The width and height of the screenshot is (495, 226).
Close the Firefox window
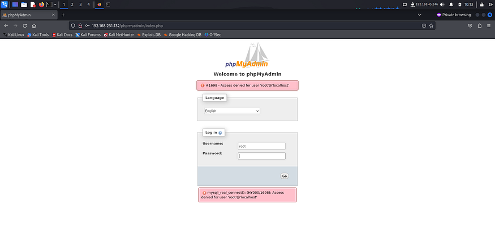click(x=490, y=15)
